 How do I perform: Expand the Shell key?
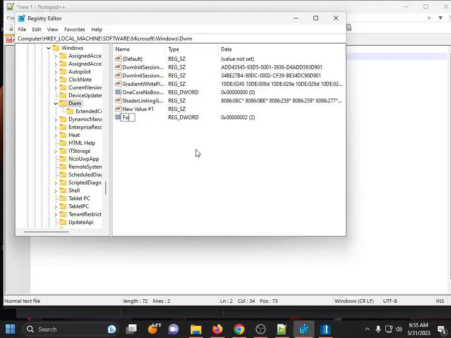point(56,191)
